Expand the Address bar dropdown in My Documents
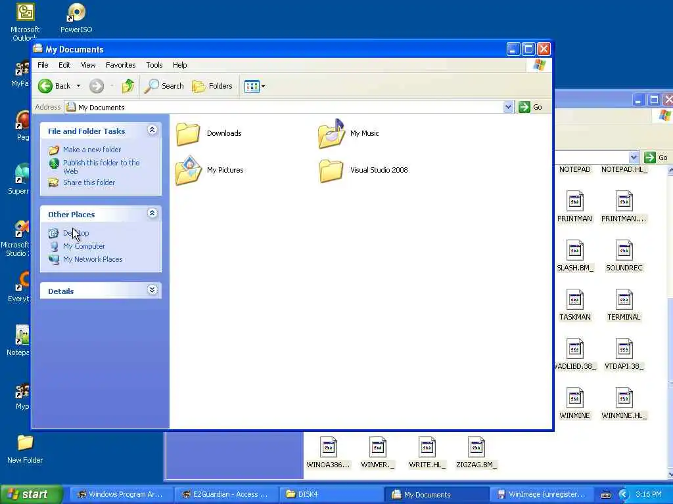Viewport: 673px width, 504px height. pyautogui.click(x=508, y=107)
